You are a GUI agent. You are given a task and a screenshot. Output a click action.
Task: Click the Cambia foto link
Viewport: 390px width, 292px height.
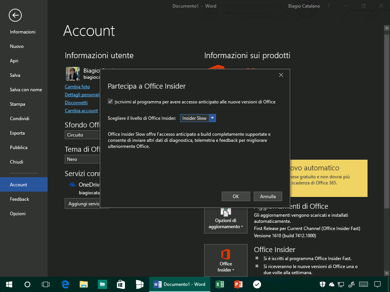click(x=77, y=86)
